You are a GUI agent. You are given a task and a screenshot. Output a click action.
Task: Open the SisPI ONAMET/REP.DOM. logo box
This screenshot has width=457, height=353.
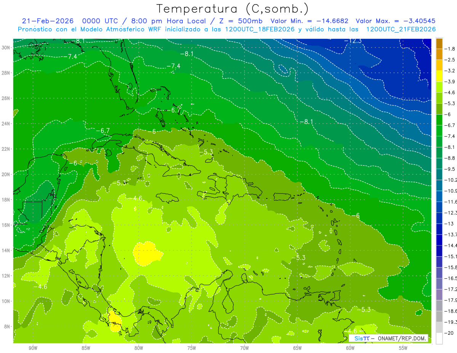click(388, 338)
